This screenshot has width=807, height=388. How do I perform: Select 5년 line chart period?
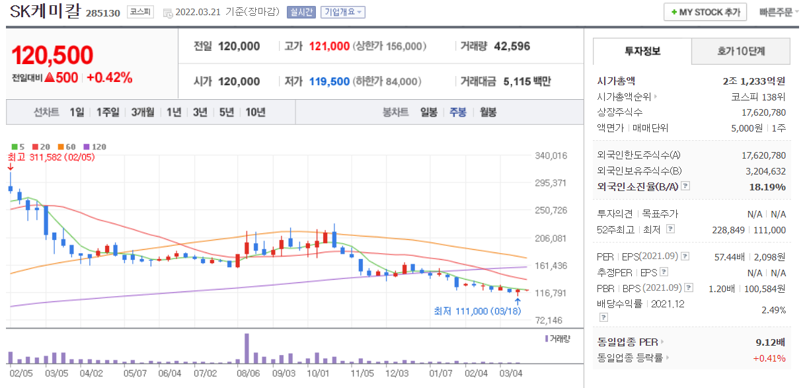[x=227, y=112]
